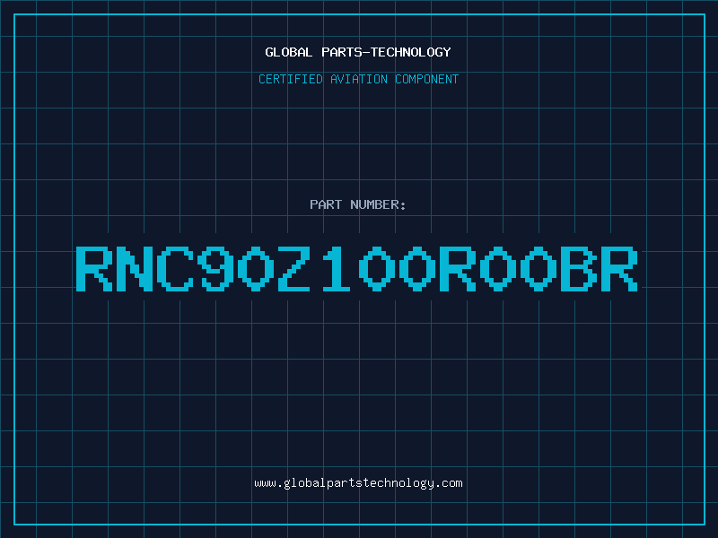Click the letter N in the part number
The width and height of the screenshot is (718, 538).
[x=135, y=269]
